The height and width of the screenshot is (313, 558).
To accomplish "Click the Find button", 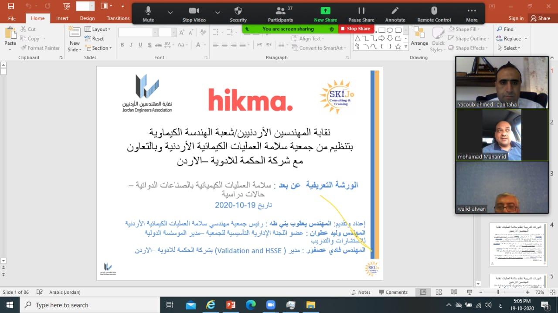I will point(505,29).
